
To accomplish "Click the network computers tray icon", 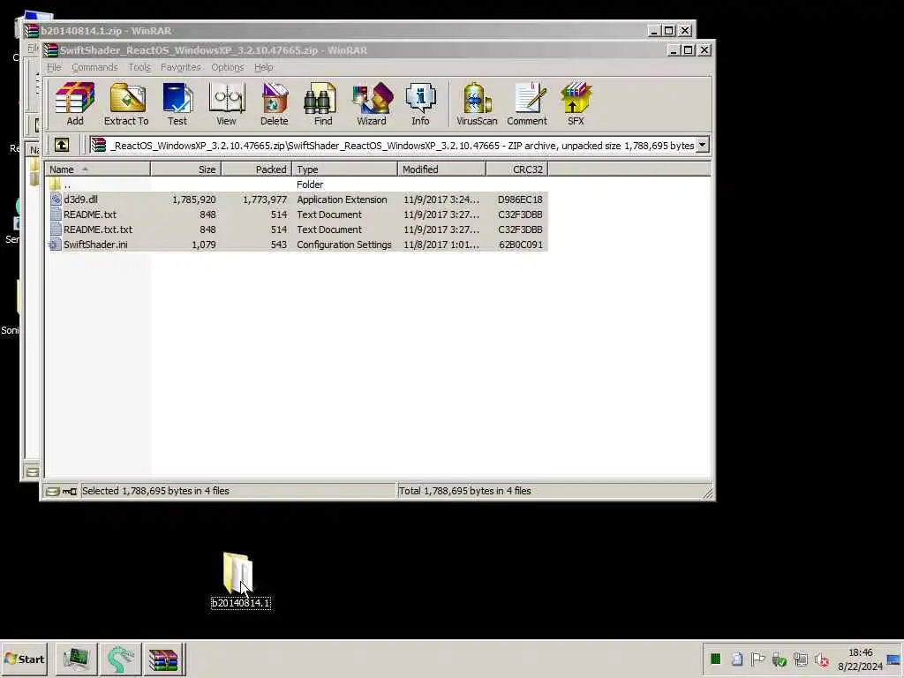I will pyautogui.click(x=800, y=659).
